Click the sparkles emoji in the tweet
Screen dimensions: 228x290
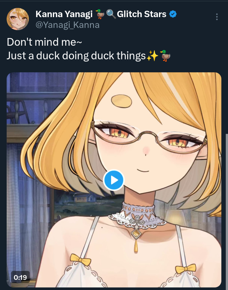pyautogui.click(x=153, y=56)
